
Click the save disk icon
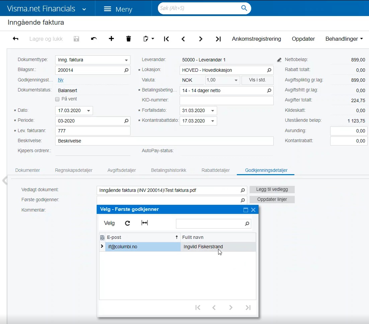76,39
